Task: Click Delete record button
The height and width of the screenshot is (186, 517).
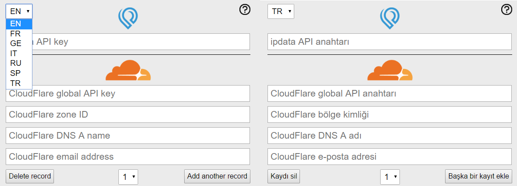Action: pyautogui.click(x=30, y=176)
